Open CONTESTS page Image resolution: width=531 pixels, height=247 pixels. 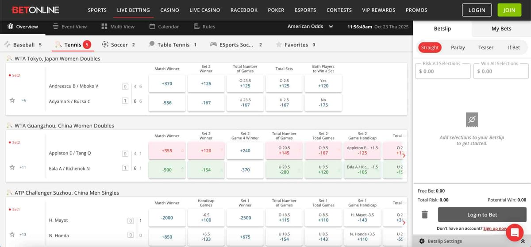click(x=339, y=10)
